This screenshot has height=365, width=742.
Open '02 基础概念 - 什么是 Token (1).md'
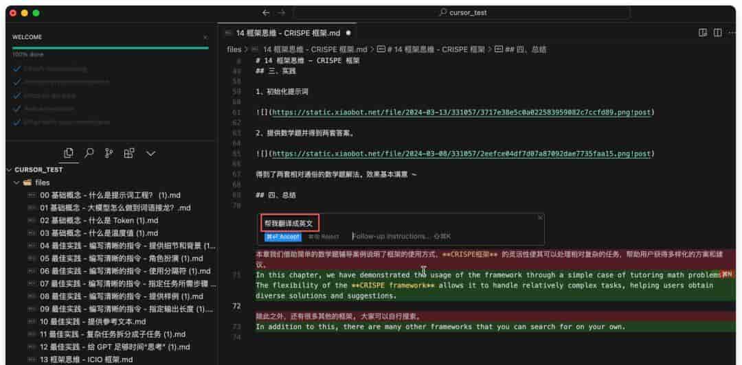tap(99, 220)
